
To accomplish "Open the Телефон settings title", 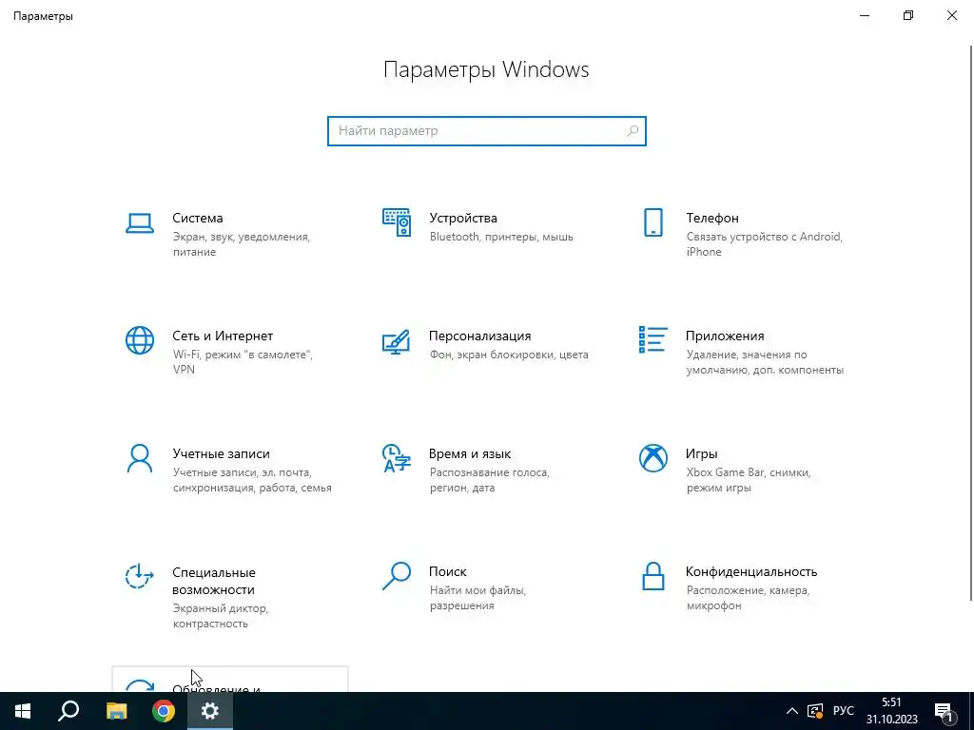I will coord(712,218).
